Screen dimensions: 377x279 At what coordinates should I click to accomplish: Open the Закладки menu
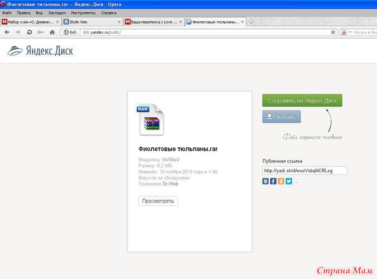click(x=57, y=13)
